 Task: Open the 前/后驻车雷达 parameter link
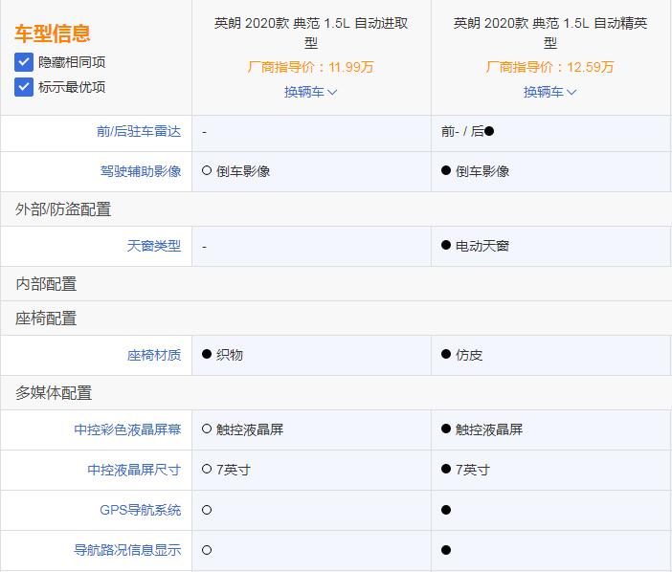pos(139,131)
